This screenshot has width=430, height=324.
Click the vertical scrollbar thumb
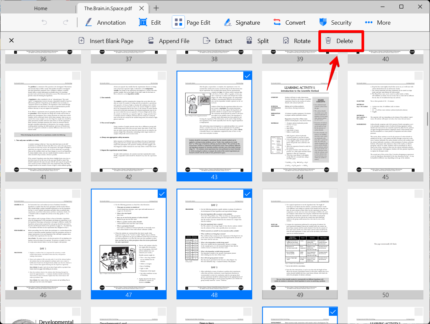428,118
